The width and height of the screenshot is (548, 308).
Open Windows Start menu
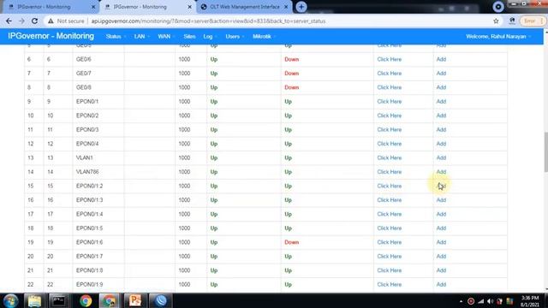click(10, 300)
